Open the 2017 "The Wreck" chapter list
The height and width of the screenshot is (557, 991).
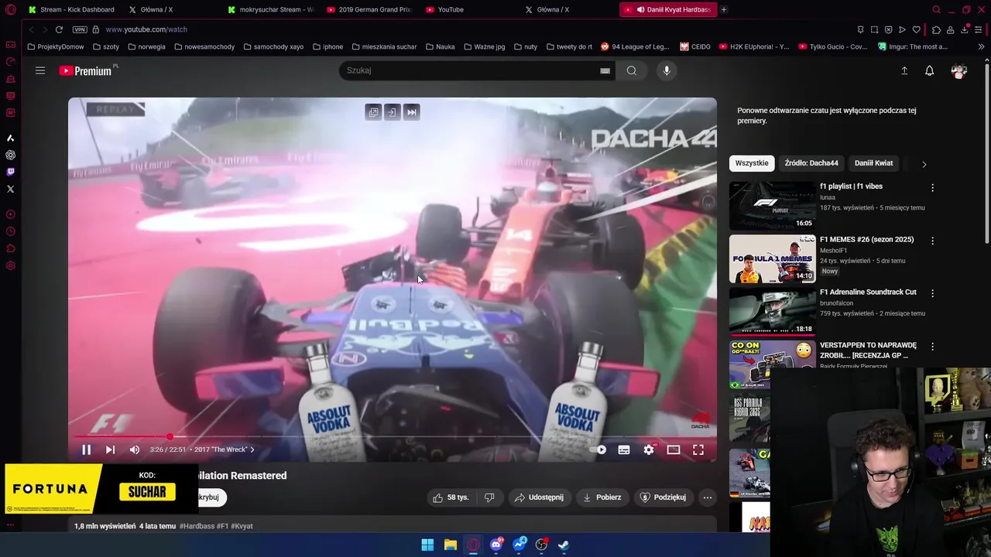click(x=225, y=449)
